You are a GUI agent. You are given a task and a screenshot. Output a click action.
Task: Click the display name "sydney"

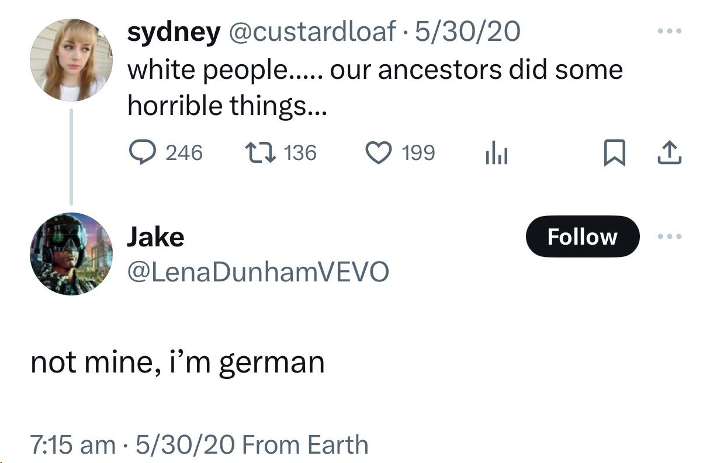coord(174,32)
